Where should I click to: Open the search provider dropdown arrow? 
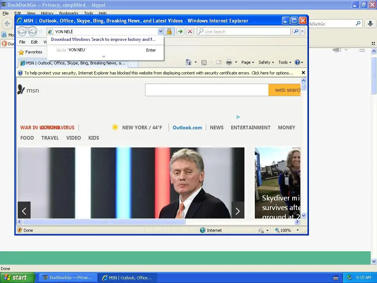(x=303, y=31)
